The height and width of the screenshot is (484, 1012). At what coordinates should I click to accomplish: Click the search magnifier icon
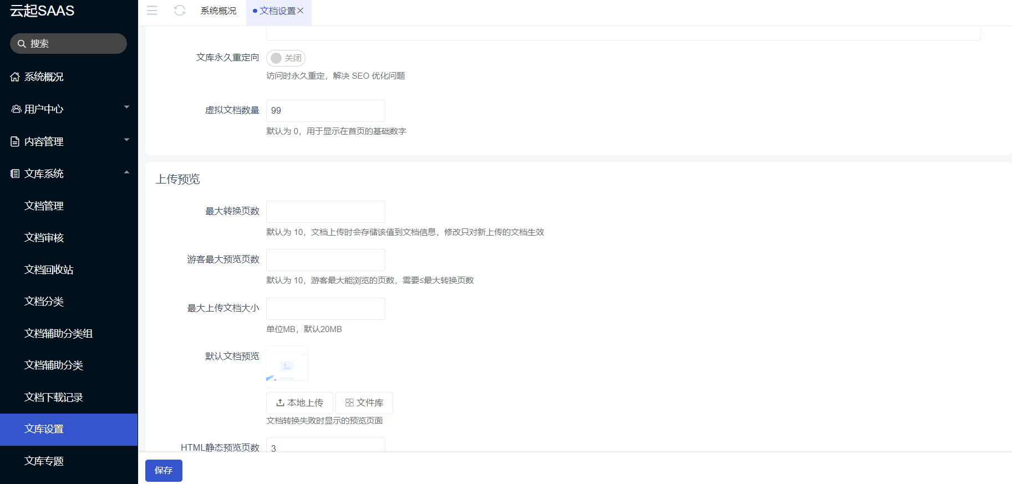22,44
